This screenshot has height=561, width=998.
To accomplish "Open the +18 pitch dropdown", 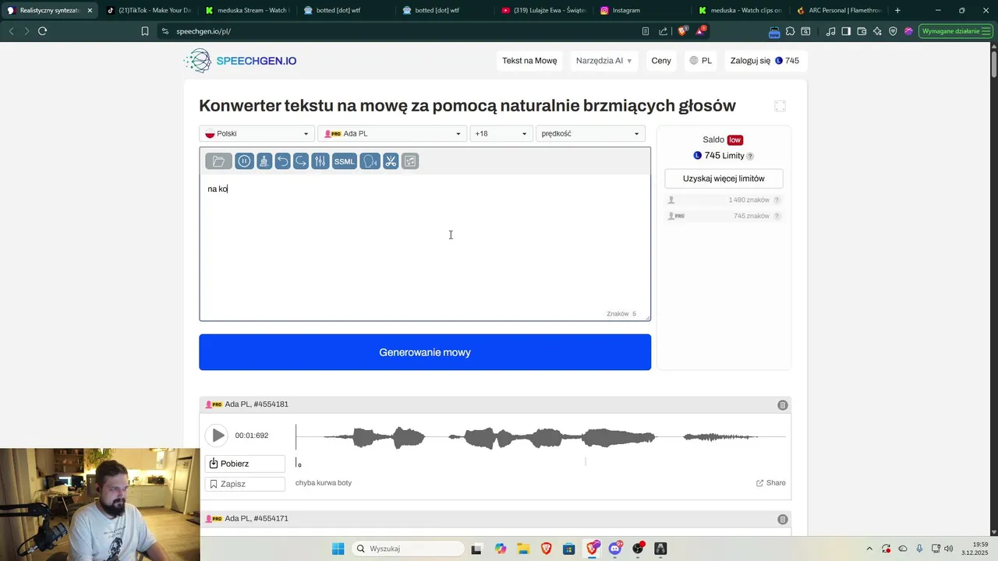I will pos(501,133).
